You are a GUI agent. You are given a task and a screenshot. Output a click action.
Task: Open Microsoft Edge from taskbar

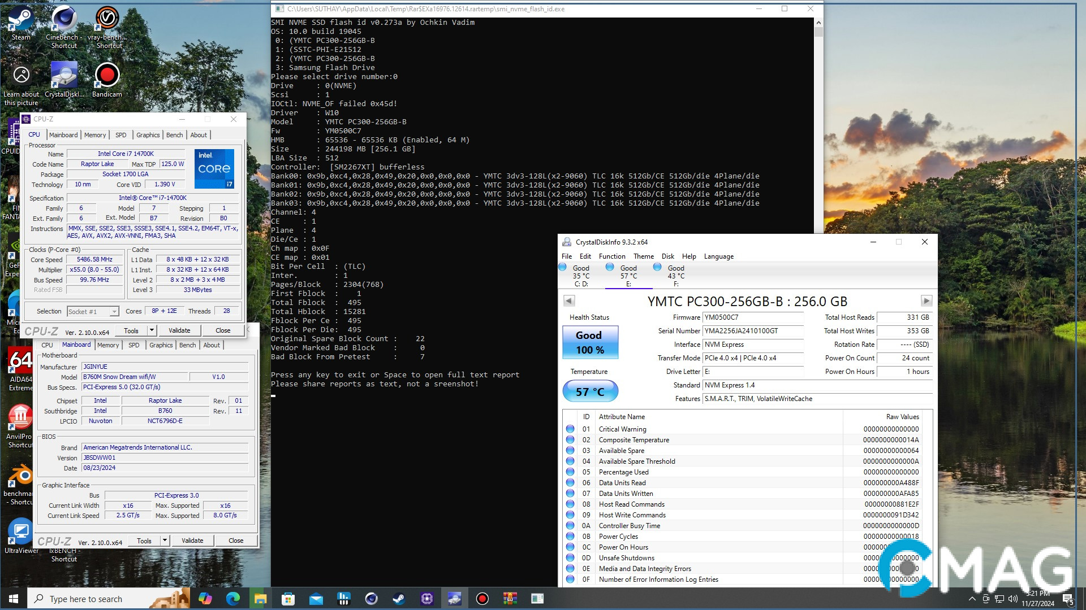pyautogui.click(x=232, y=599)
